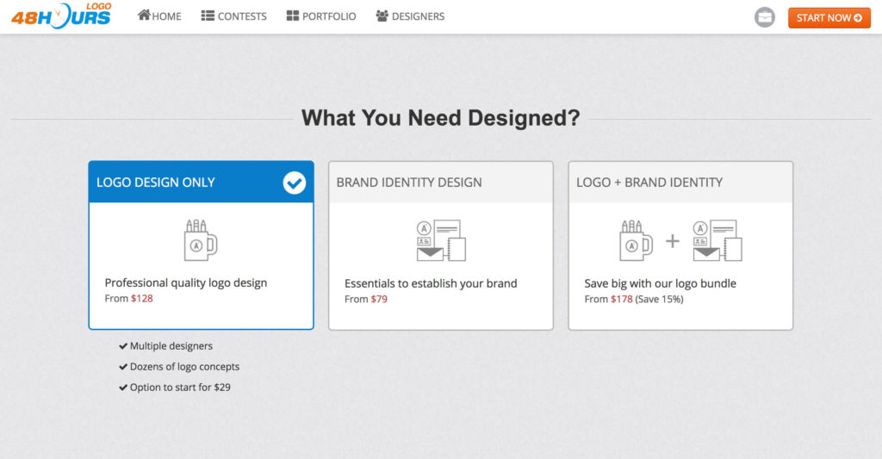The image size is (882, 459).
Task: Click the pencil mug icon in Logo Design Only card
Action: [x=200, y=240]
